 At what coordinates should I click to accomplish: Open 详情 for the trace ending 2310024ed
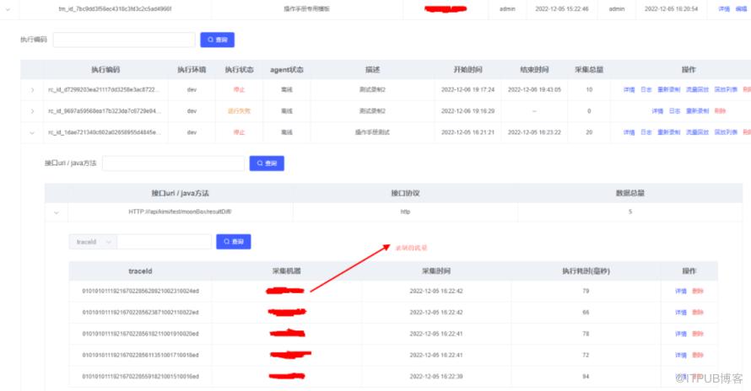click(680, 291)
